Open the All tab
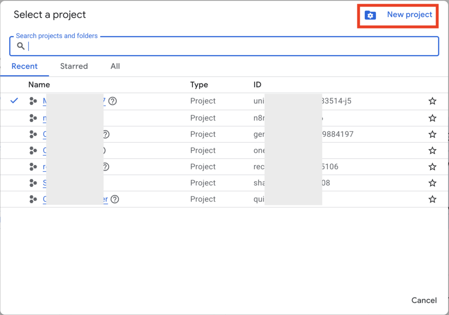Screen dimensions: 449x315 [x=115, y=66]
